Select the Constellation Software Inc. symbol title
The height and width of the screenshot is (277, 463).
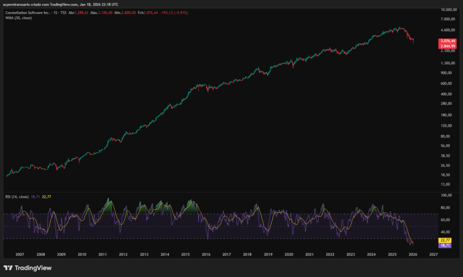(x=28, y=13)
